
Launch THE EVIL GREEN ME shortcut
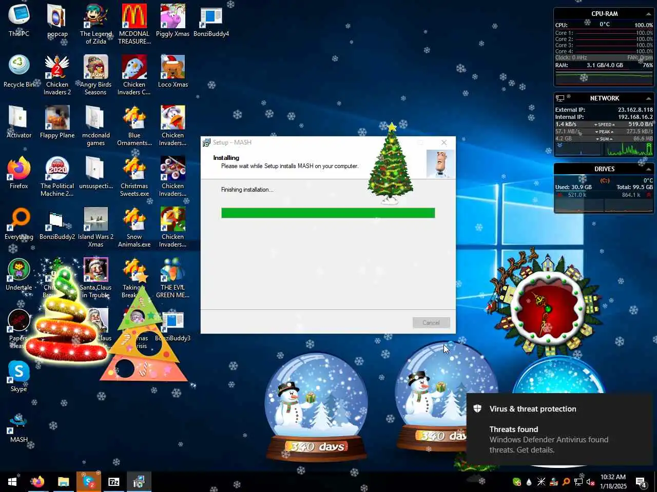(172, 278)
